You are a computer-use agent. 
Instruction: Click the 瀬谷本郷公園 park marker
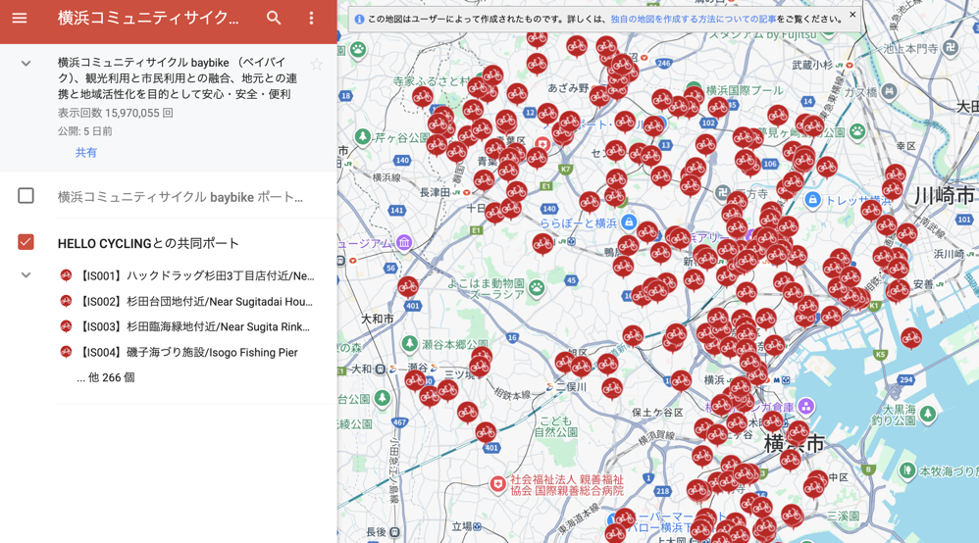[410, 343]
